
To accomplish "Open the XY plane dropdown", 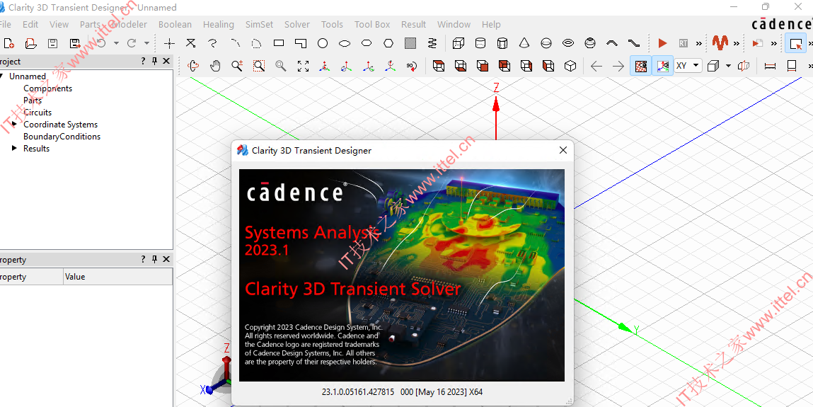I will coord(688,66).
